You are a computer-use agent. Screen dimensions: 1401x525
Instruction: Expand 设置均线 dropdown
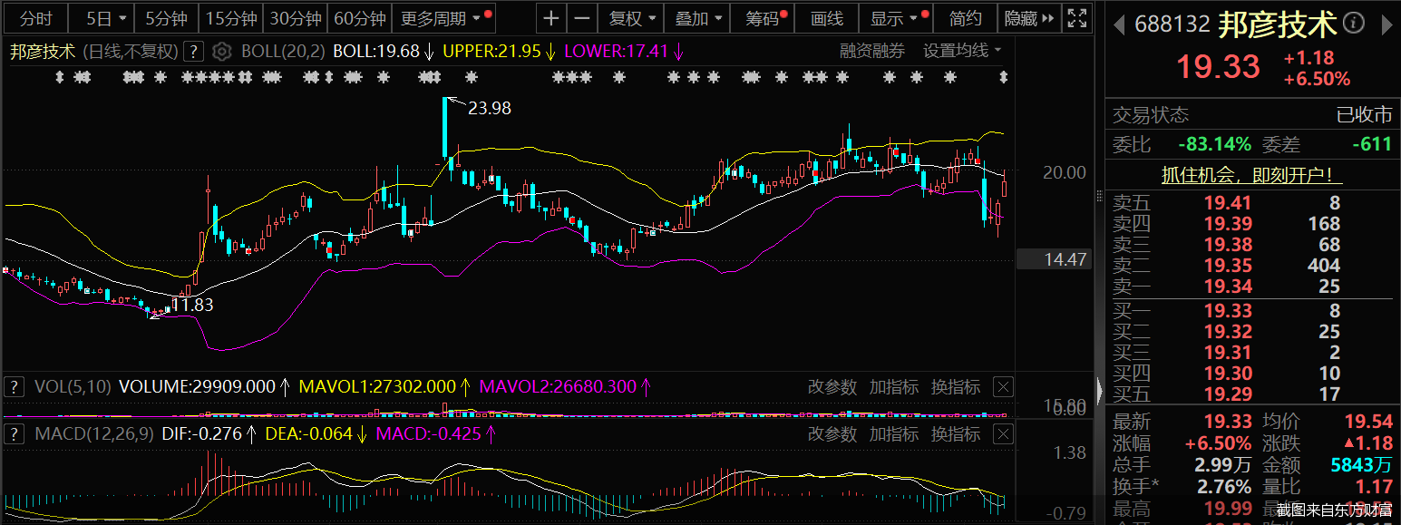pos(962,51)
